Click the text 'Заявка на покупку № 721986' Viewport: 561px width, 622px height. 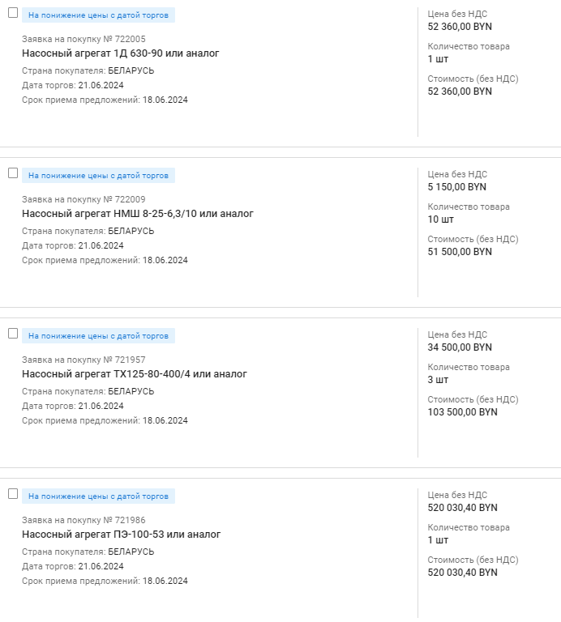coord(84,520)
